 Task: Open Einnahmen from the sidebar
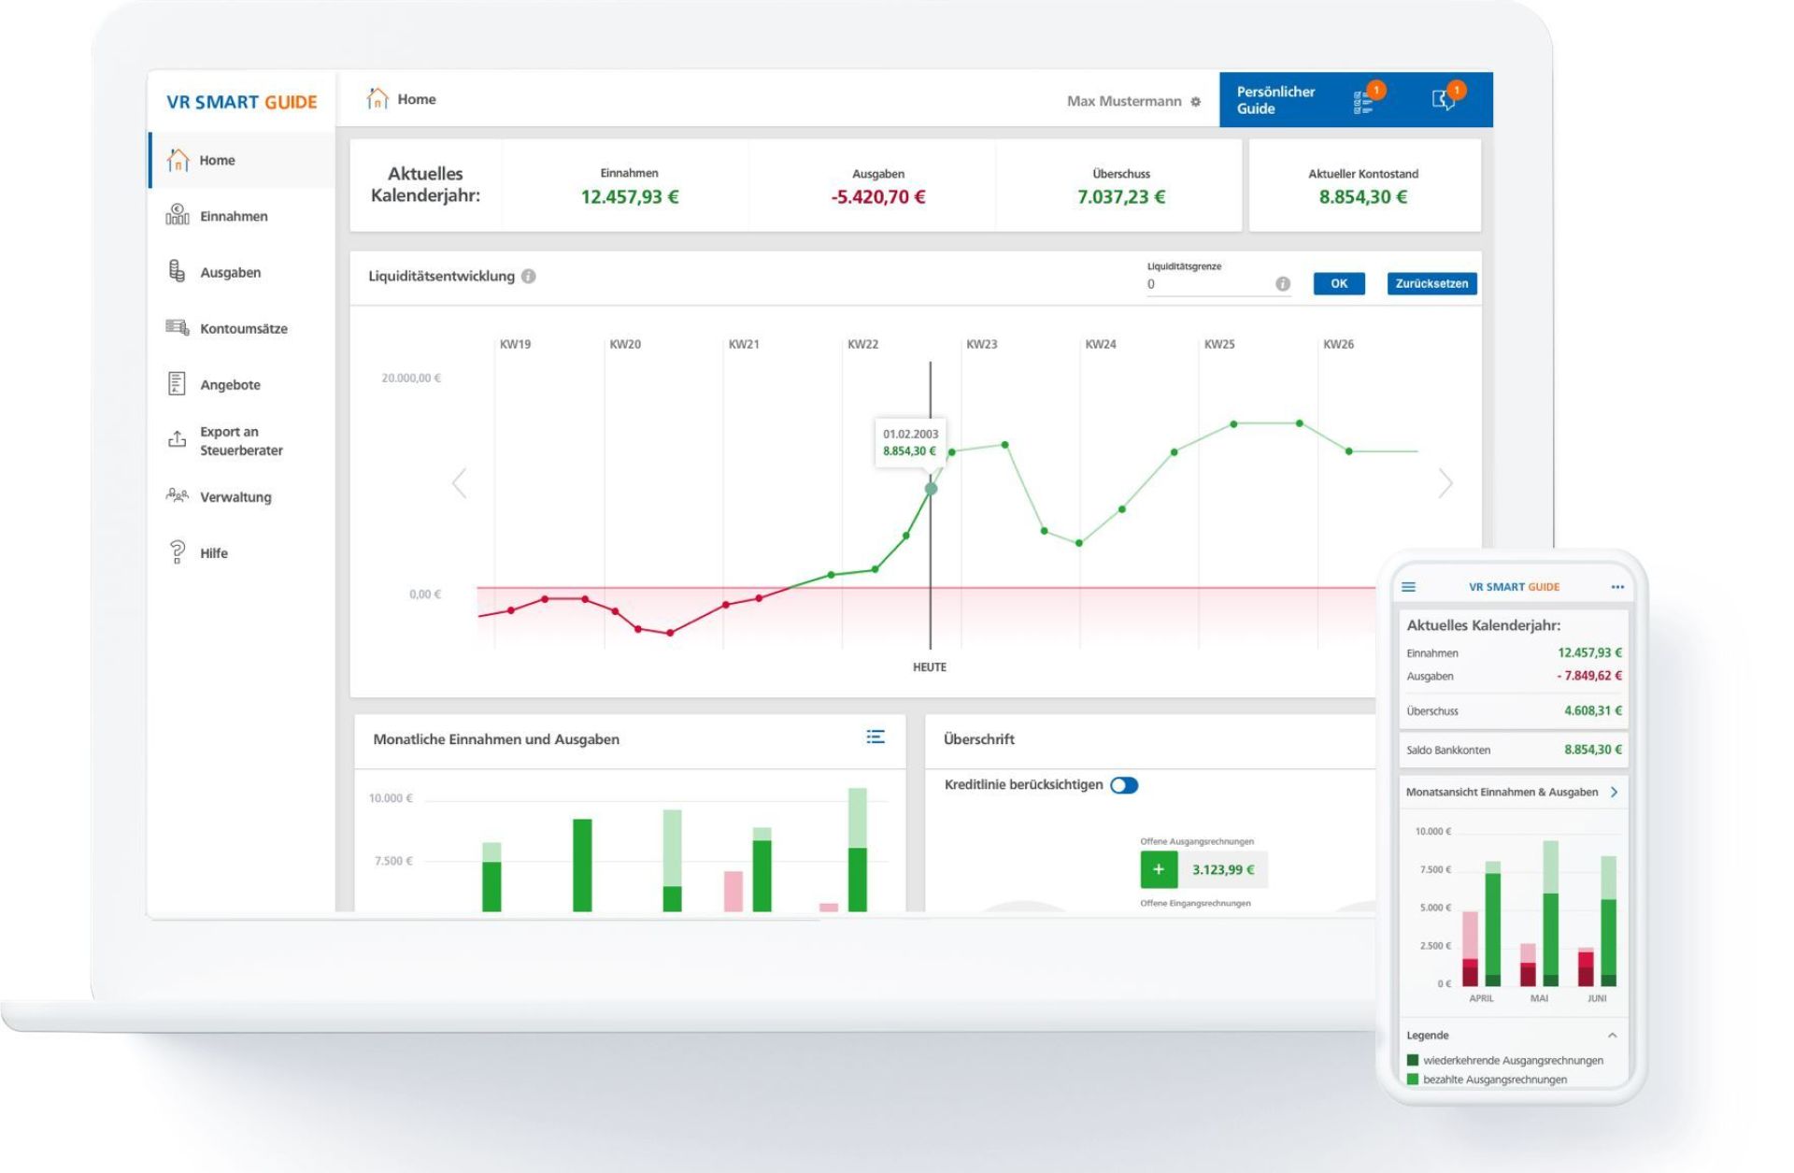pos(176,216)
